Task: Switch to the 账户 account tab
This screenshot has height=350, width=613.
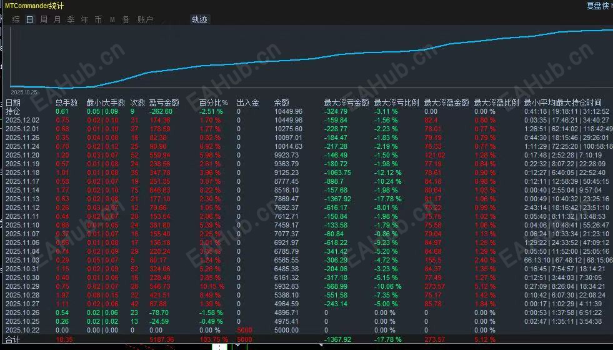Action: tap(145, 19)
